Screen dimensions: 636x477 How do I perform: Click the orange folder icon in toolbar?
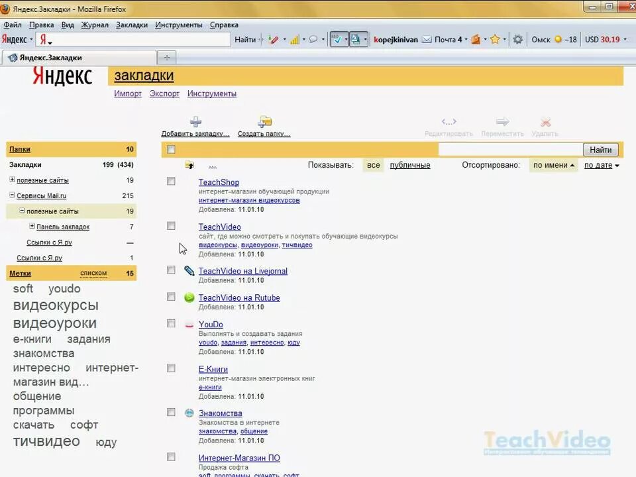[476, 39]
